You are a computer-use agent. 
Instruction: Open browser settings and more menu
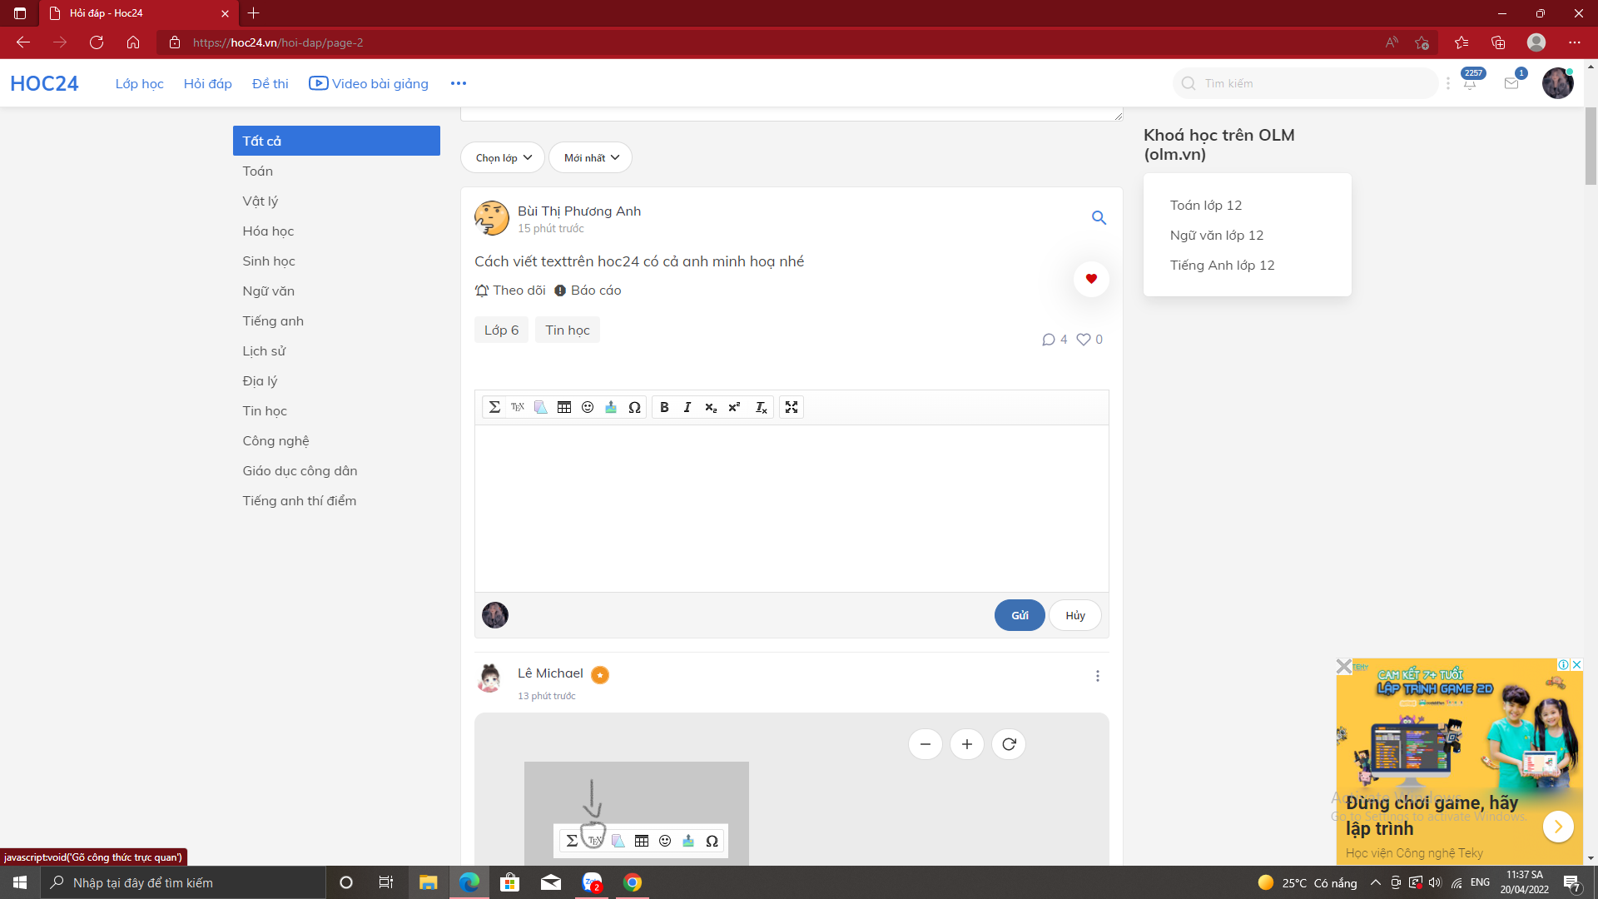(1574, 42)
